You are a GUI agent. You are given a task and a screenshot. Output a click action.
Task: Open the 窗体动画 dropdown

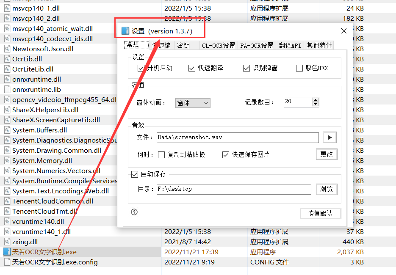tap(193, 103)
